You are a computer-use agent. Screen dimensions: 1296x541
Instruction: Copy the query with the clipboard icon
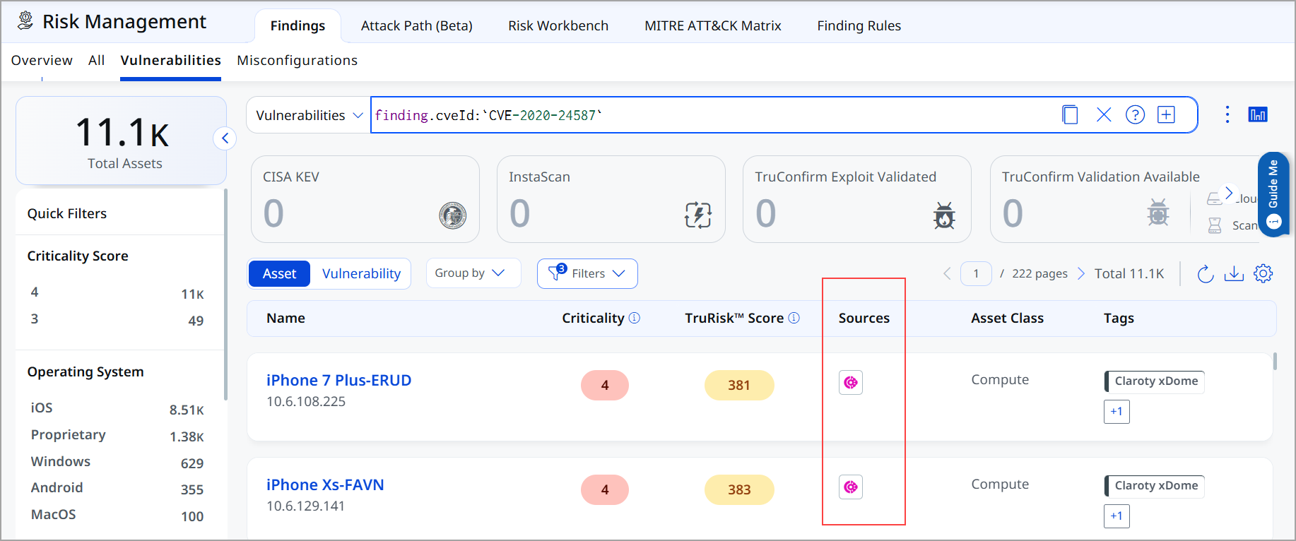tap(1070, 114)
